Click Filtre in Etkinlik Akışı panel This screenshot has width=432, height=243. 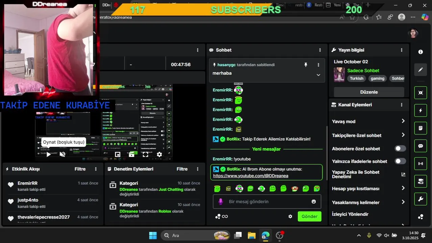(x=80, y=169)
